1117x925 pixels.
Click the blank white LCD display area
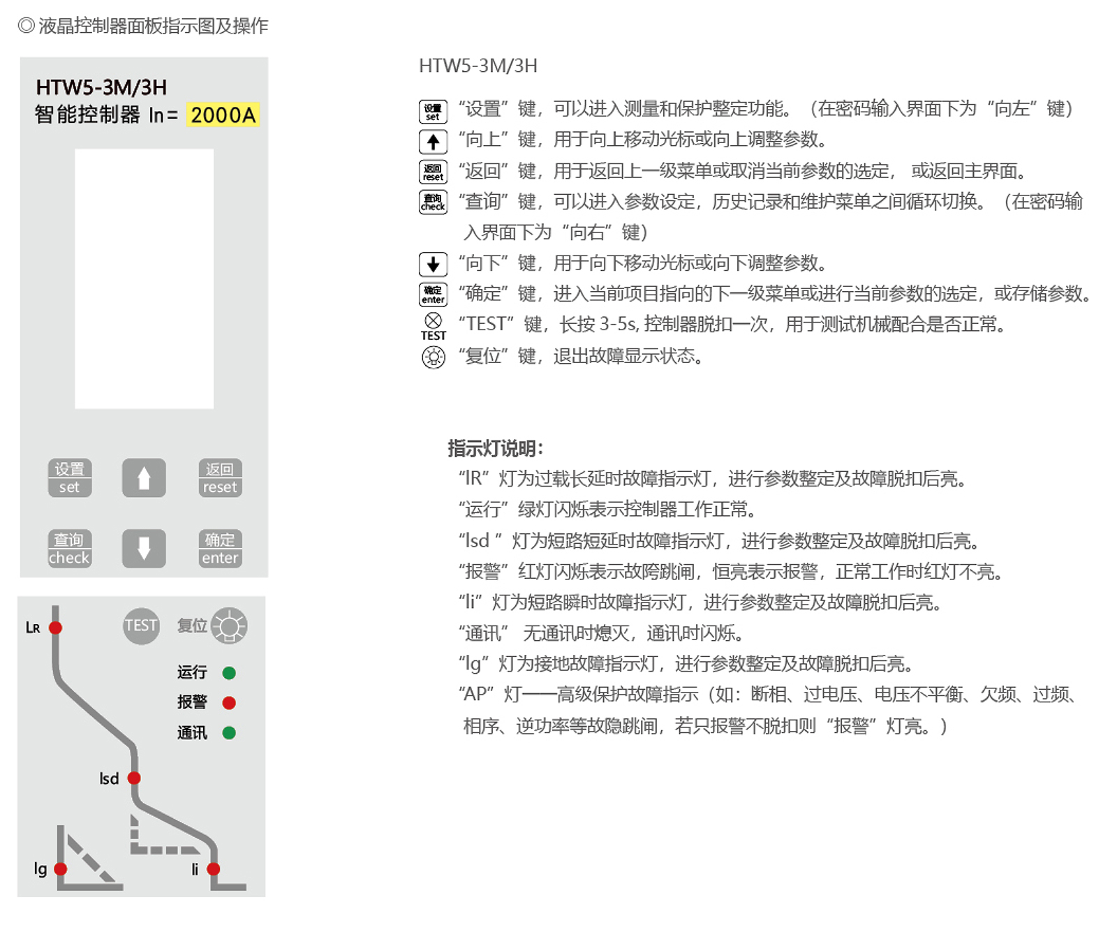(145, 279)
